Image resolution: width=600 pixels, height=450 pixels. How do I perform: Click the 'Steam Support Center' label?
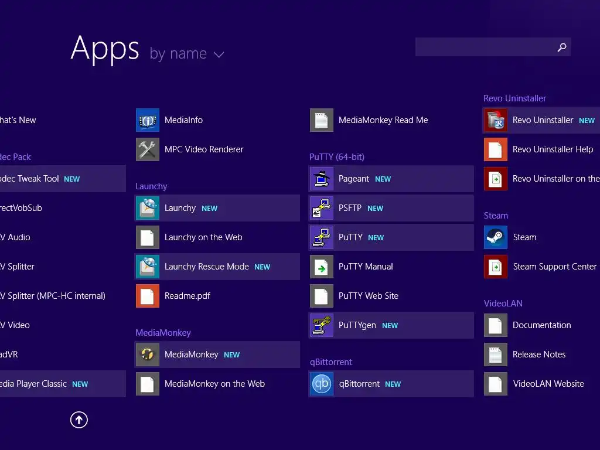[x=555, y=267]
